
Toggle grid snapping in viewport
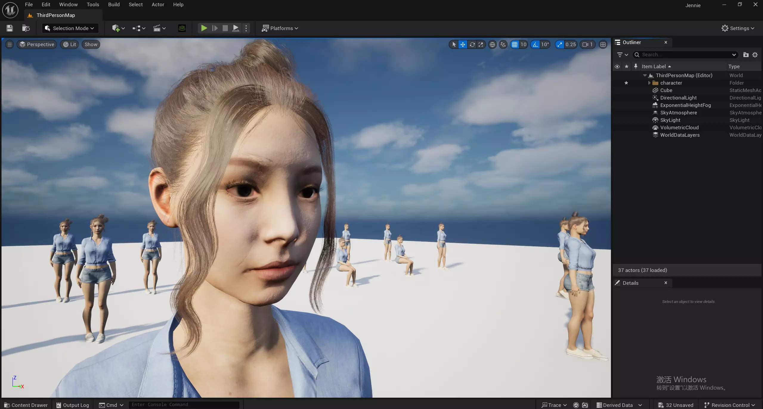(x=515, y=44)
